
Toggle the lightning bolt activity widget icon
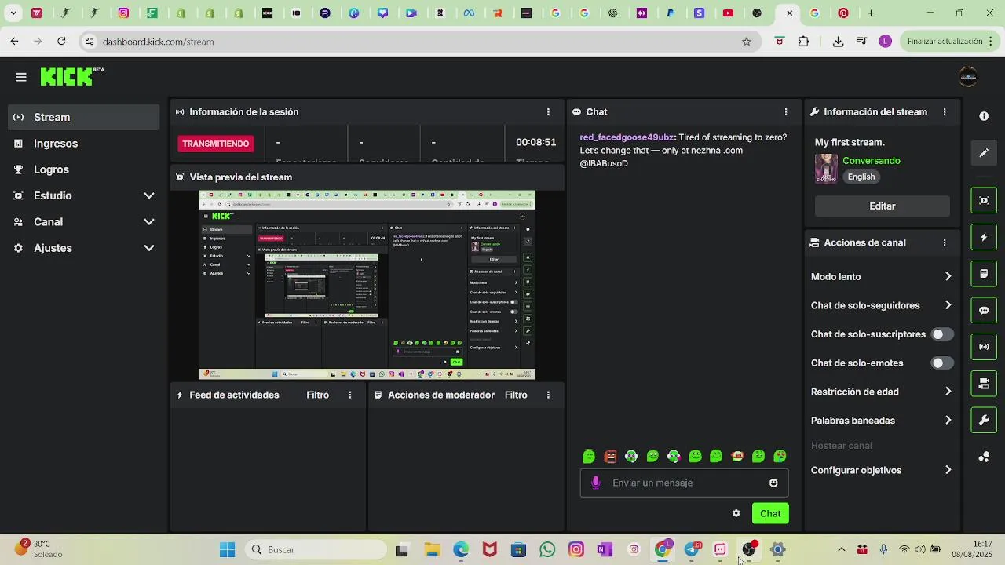click(984, 237)
